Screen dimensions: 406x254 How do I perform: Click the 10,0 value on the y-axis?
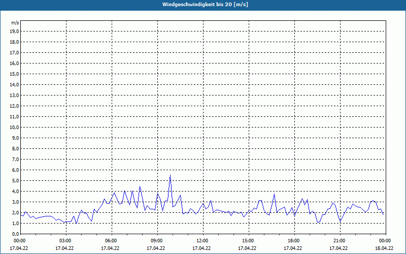15,128
